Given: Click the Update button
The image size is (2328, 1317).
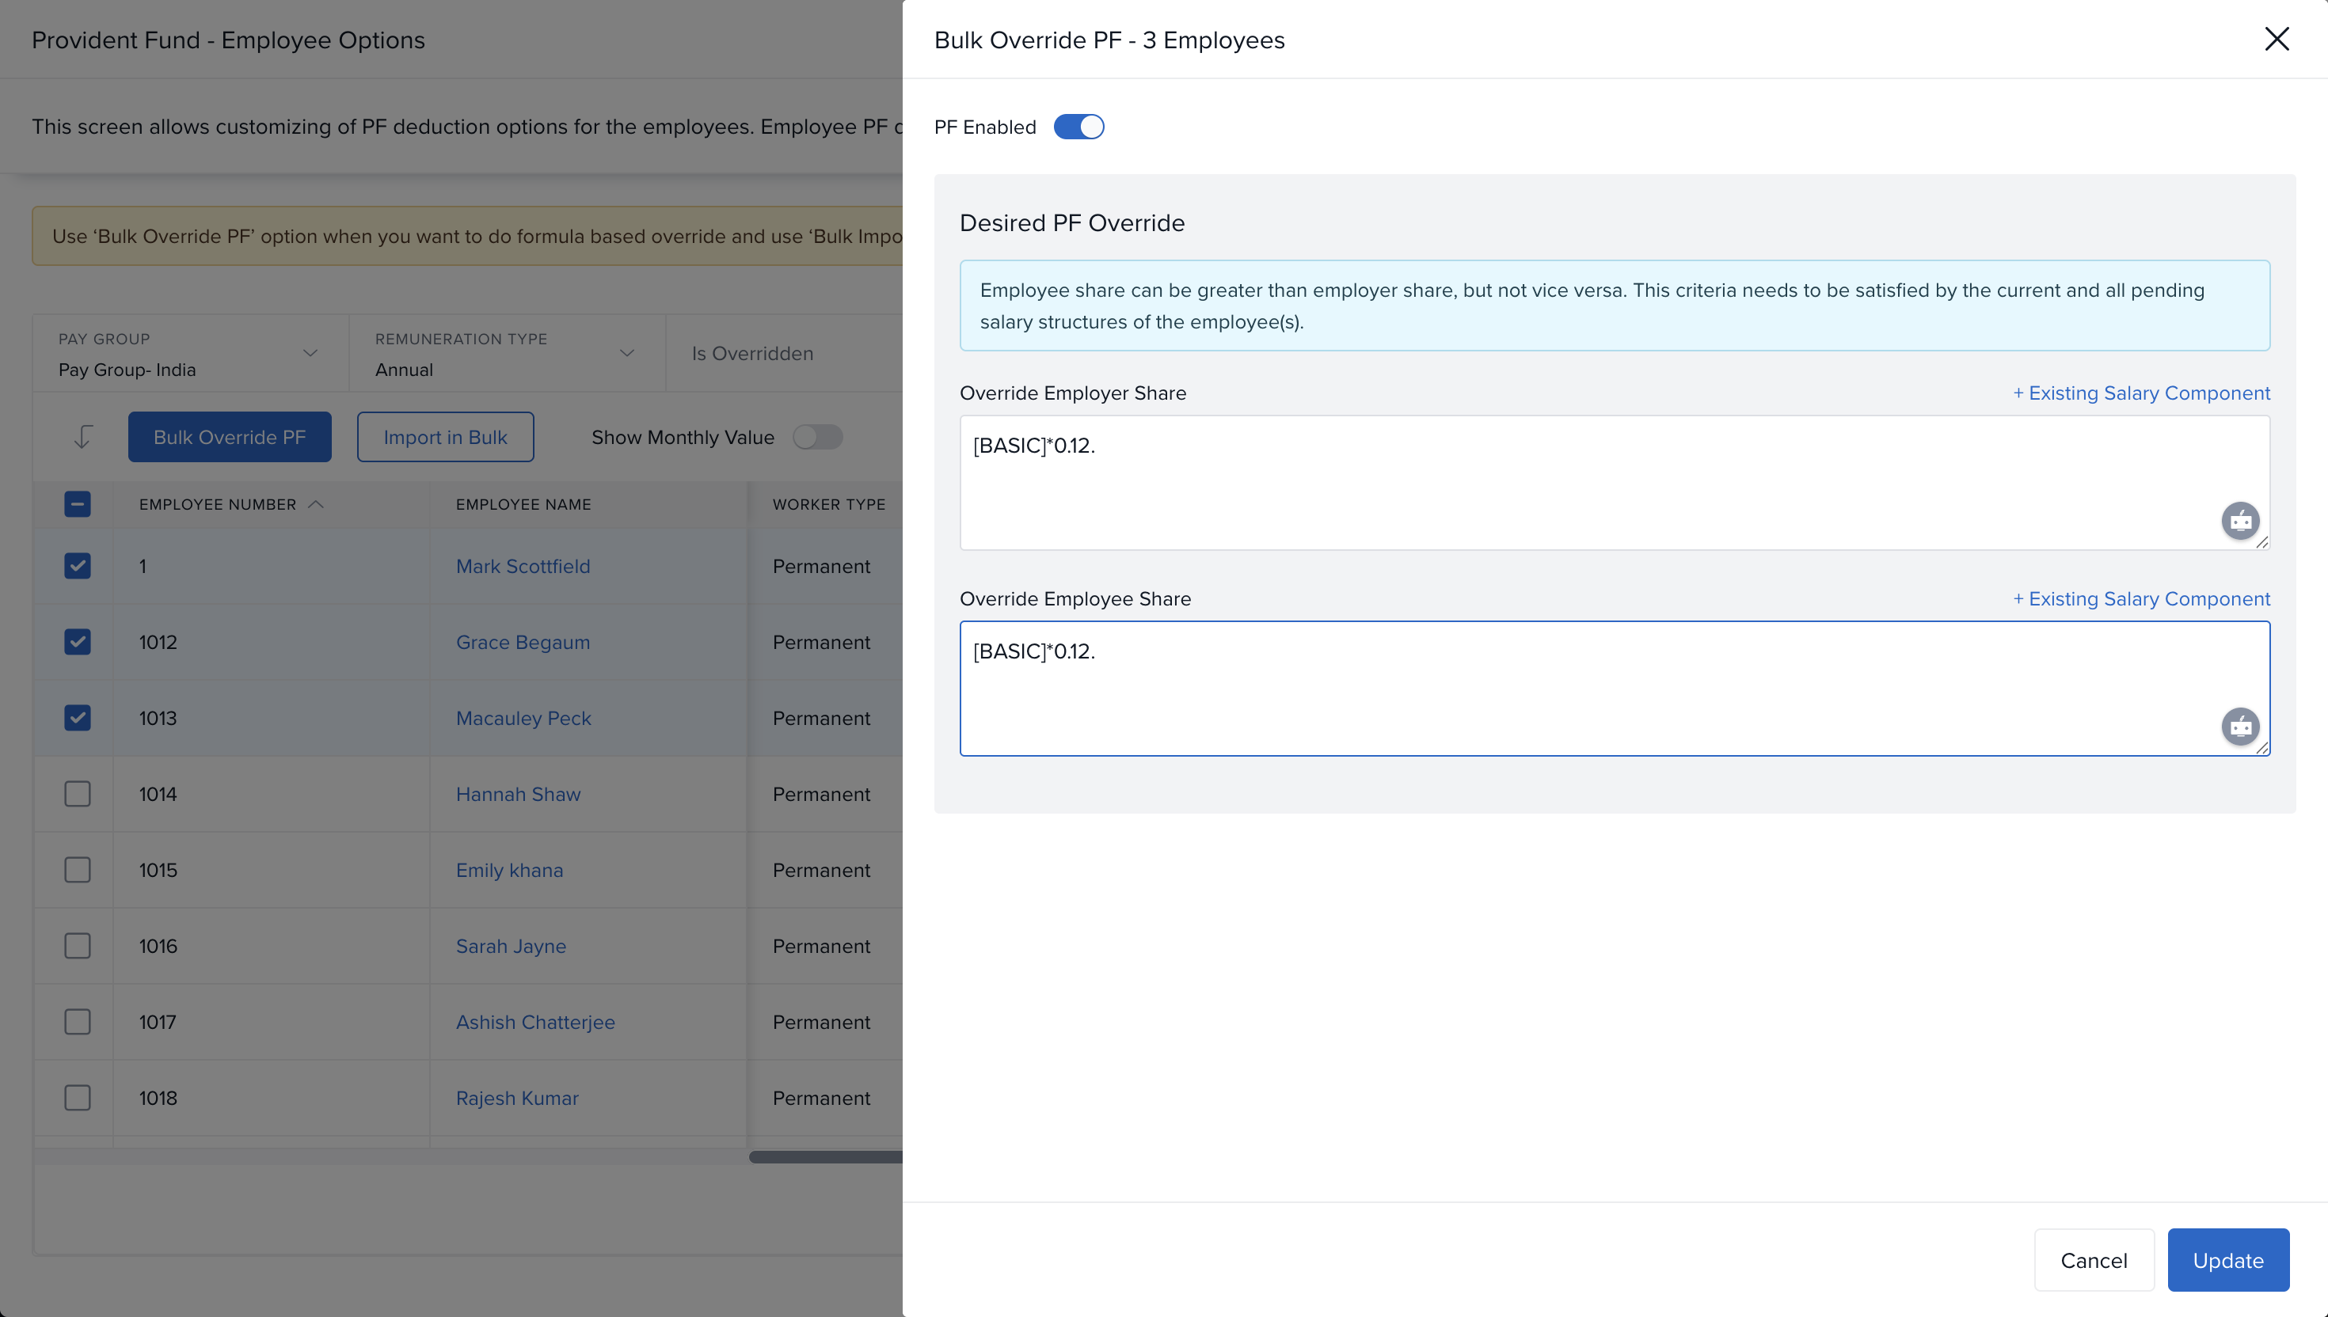Looking at the screenshot, I should pyautogui.click(x=2227, y=1260).
